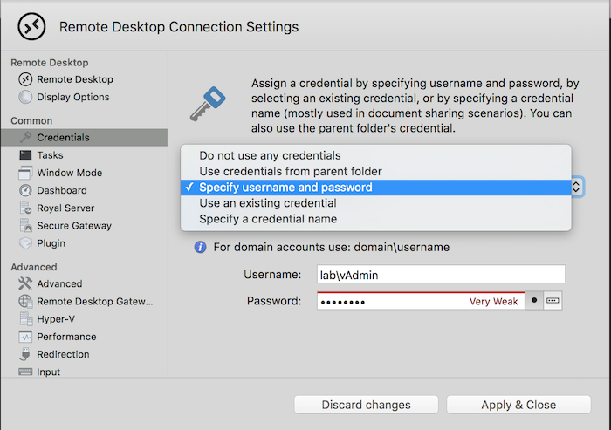Click the Discard changes button
611x430 pixels.
(x=366, y=405)
